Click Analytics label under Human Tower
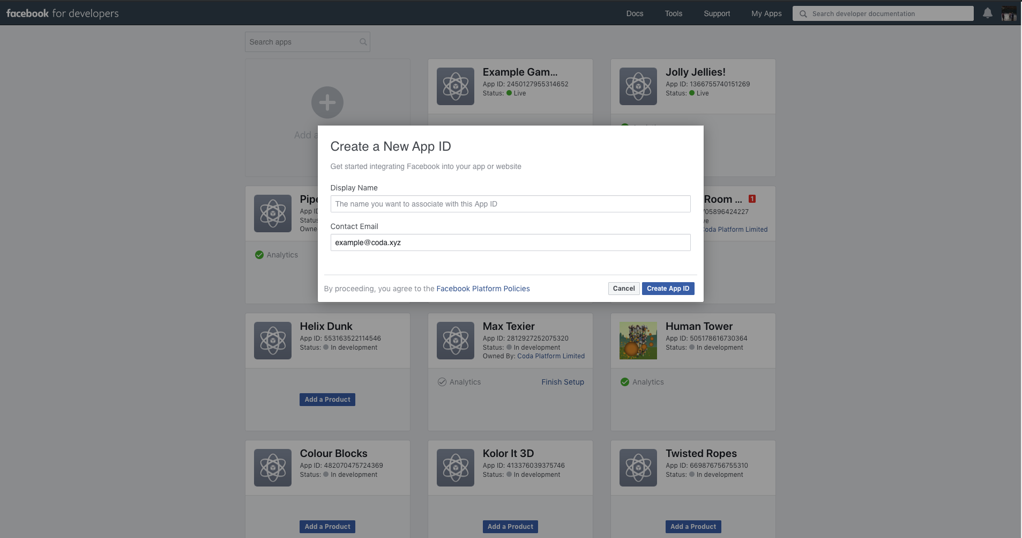 (648, 382)
